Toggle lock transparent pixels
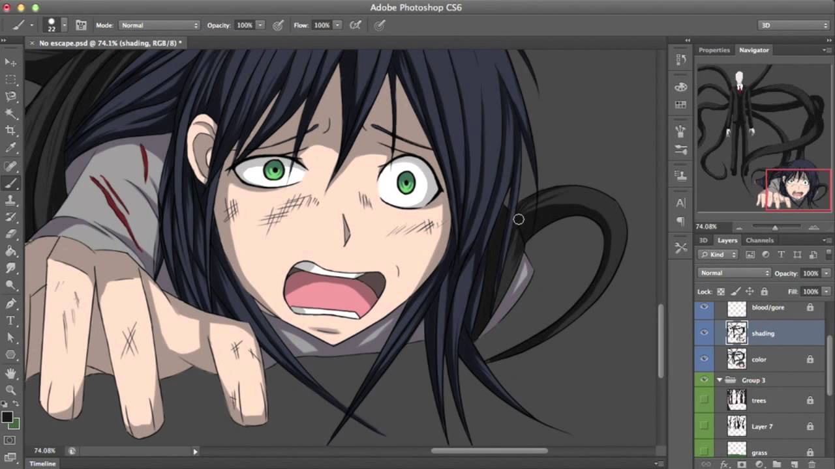This screenshot has width=835, height=469. (x=721, y=292)
